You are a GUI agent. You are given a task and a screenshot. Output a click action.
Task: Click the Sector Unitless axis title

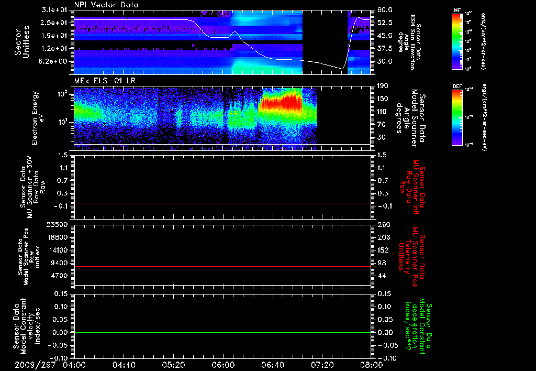click(22, 42)
